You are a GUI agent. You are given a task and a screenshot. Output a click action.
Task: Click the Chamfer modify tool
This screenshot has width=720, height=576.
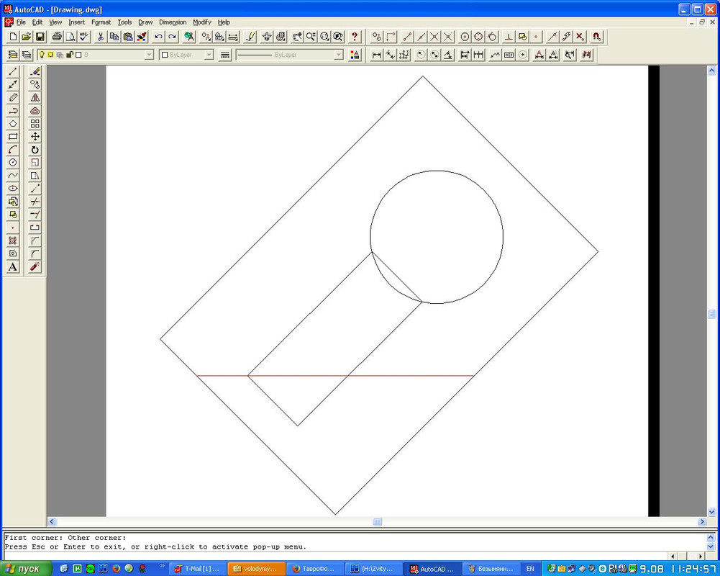[x=35, y=240]
